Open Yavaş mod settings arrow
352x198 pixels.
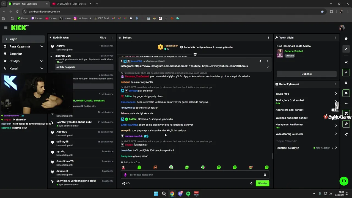pos(336,94)
